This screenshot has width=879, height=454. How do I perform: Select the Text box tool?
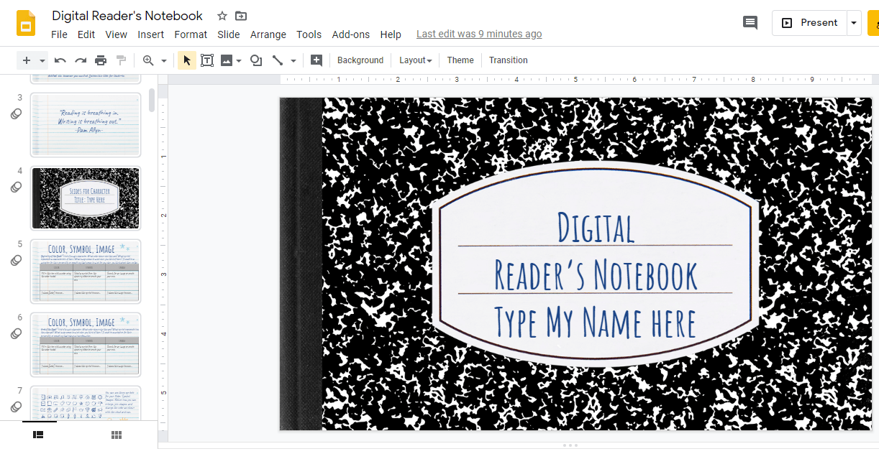(x=207, y=60)
